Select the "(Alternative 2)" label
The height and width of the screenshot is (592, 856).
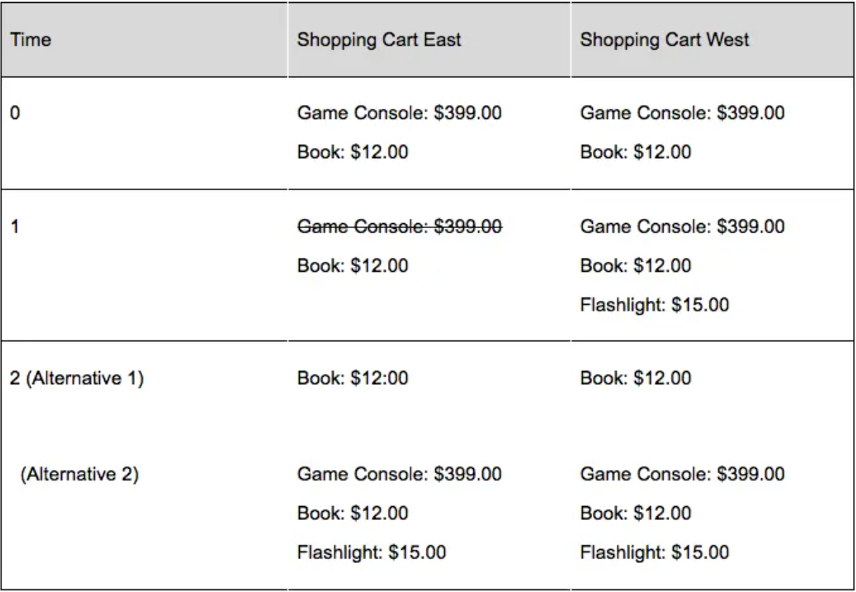point(79,475)
